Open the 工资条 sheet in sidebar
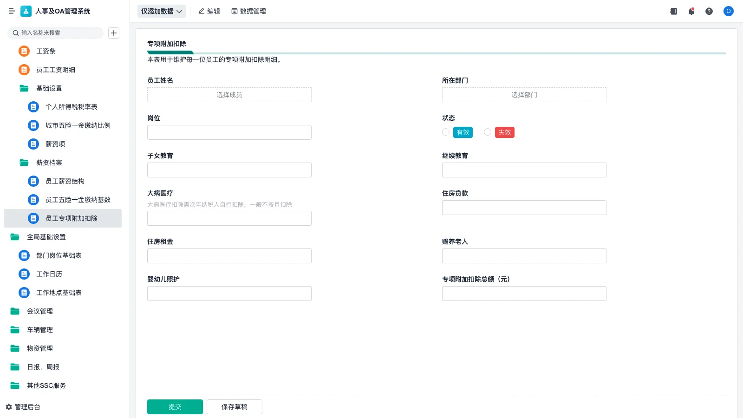Screen dimensions: 743x418 [45, 51]
